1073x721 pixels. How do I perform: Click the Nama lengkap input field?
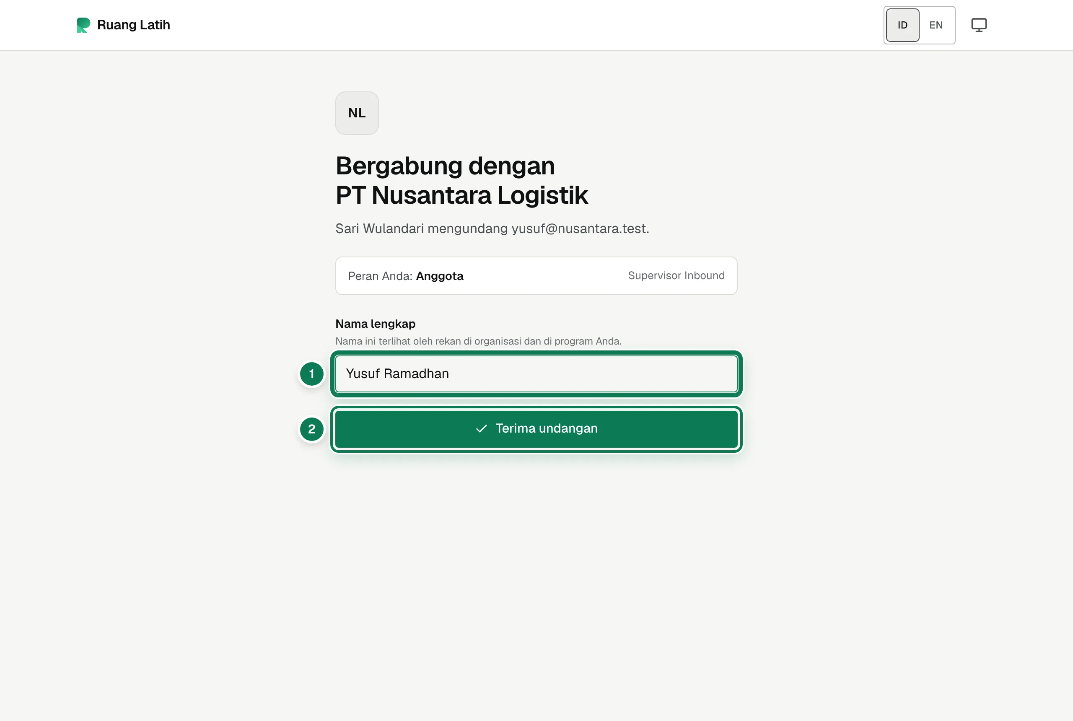(x=536, y=374)
